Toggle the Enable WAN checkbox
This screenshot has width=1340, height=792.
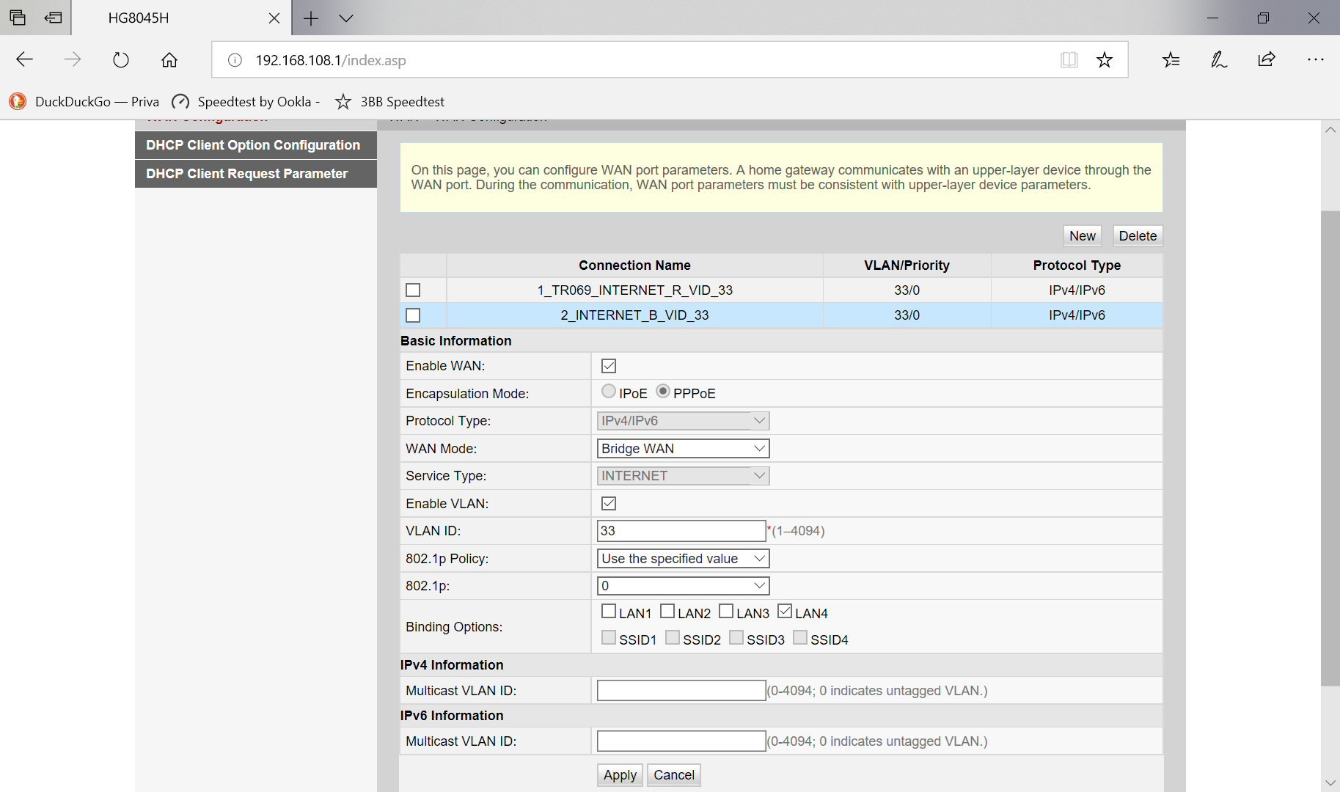coord(609,366)
